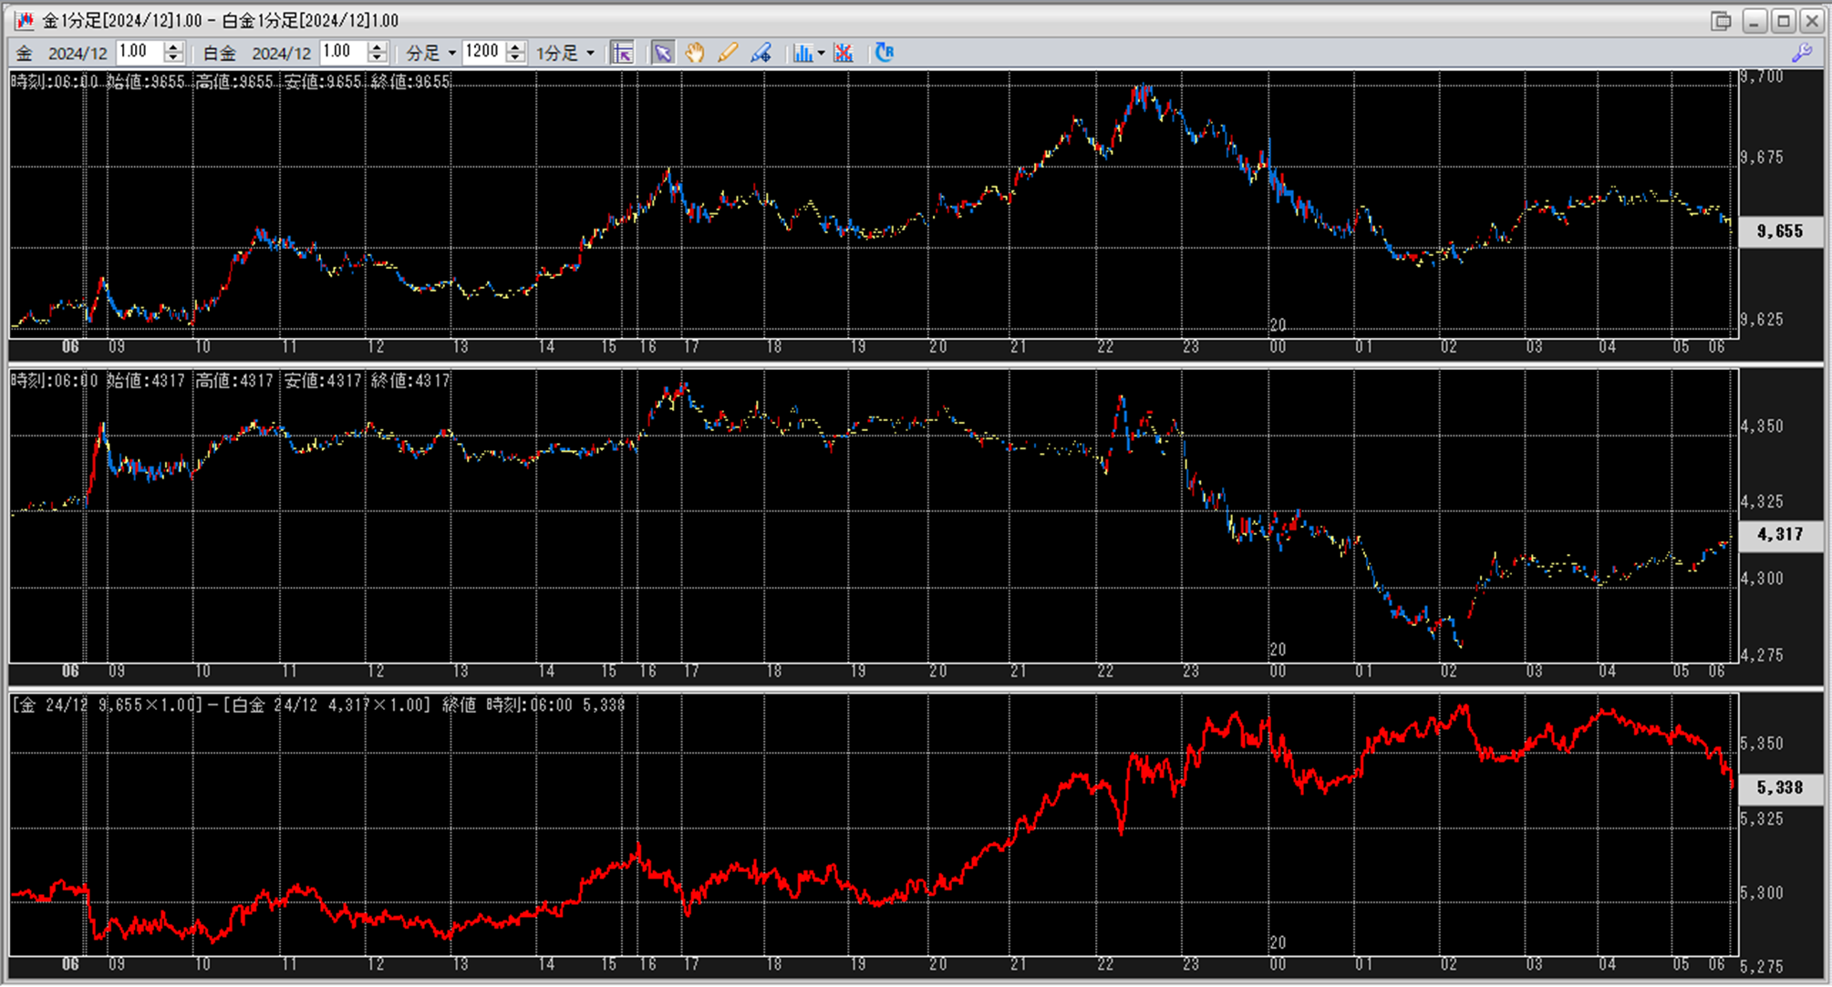Activate the hand pan tool

[695, 53]
